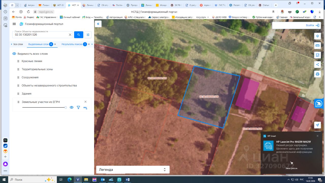Open the 'Почта' bookmark

(x=17, y=17)
